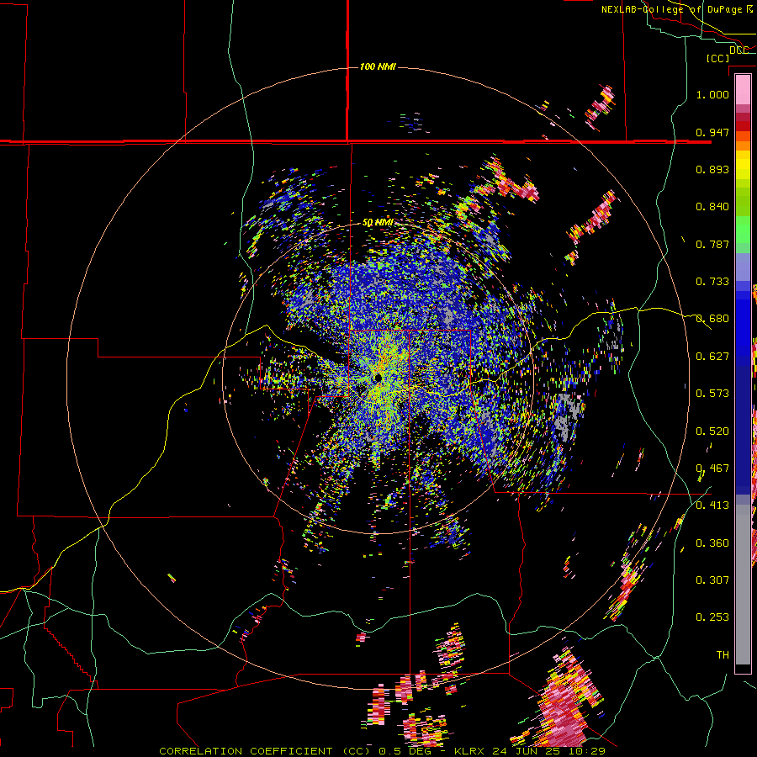Image resolution: width=757 pixels, height=757 pixels.
Task: Click the TH threshold label on legend
Action: (x=723, y=655)
